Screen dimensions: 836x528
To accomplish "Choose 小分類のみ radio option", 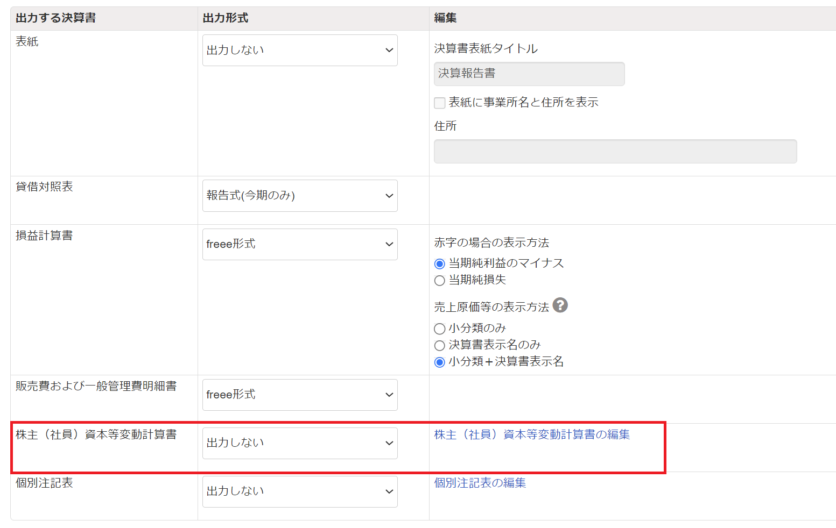I will coord(440,329).
